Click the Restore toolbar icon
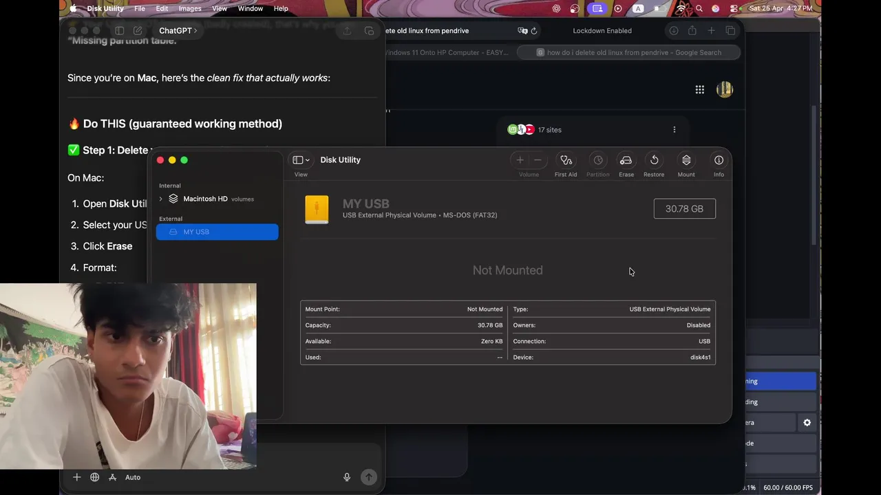 654,160
